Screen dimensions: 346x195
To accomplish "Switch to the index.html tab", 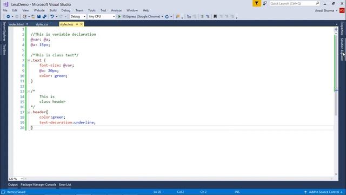I will coord(16,24).
